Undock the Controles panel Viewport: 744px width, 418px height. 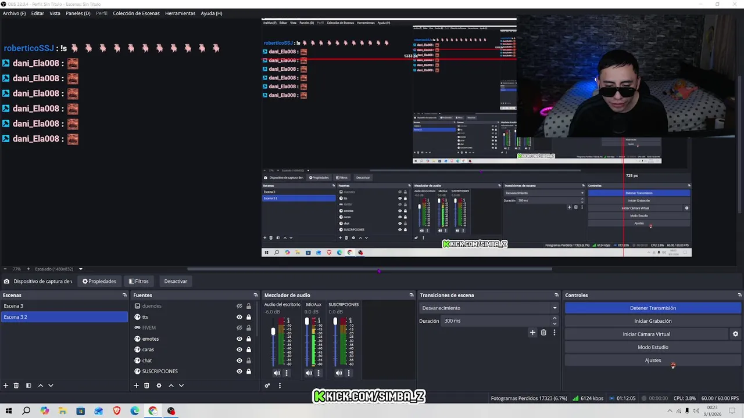click(739, 295)
